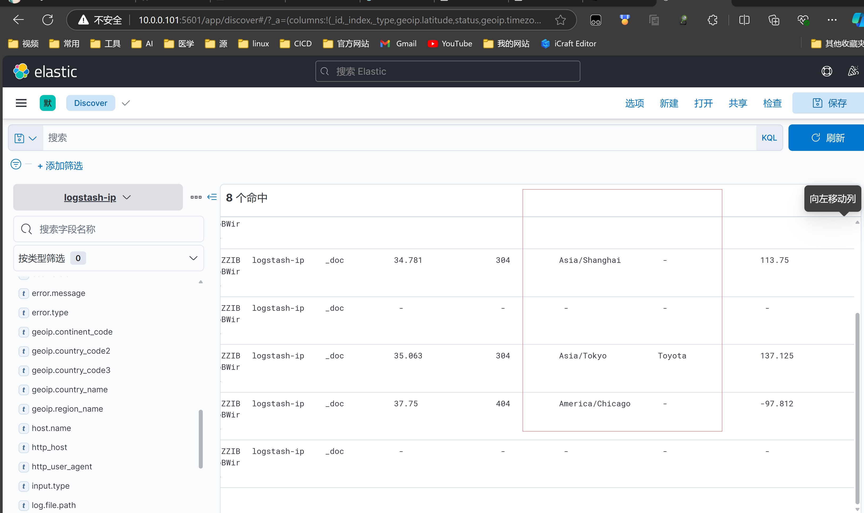Click the Asia/Tokyo timezone cell
This screenshot has height=513, width=864.
583,356
